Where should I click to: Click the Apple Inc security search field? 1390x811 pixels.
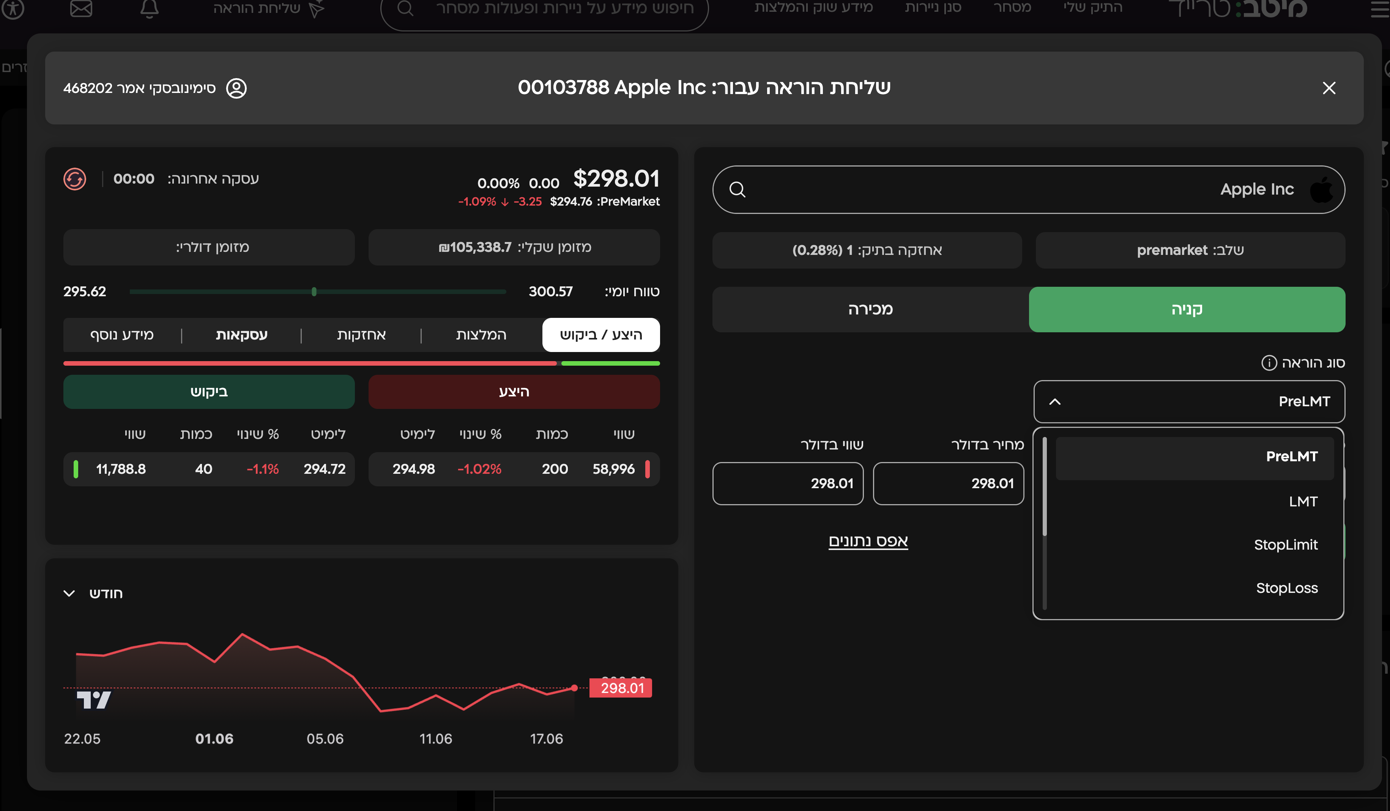click(1029, 190)
